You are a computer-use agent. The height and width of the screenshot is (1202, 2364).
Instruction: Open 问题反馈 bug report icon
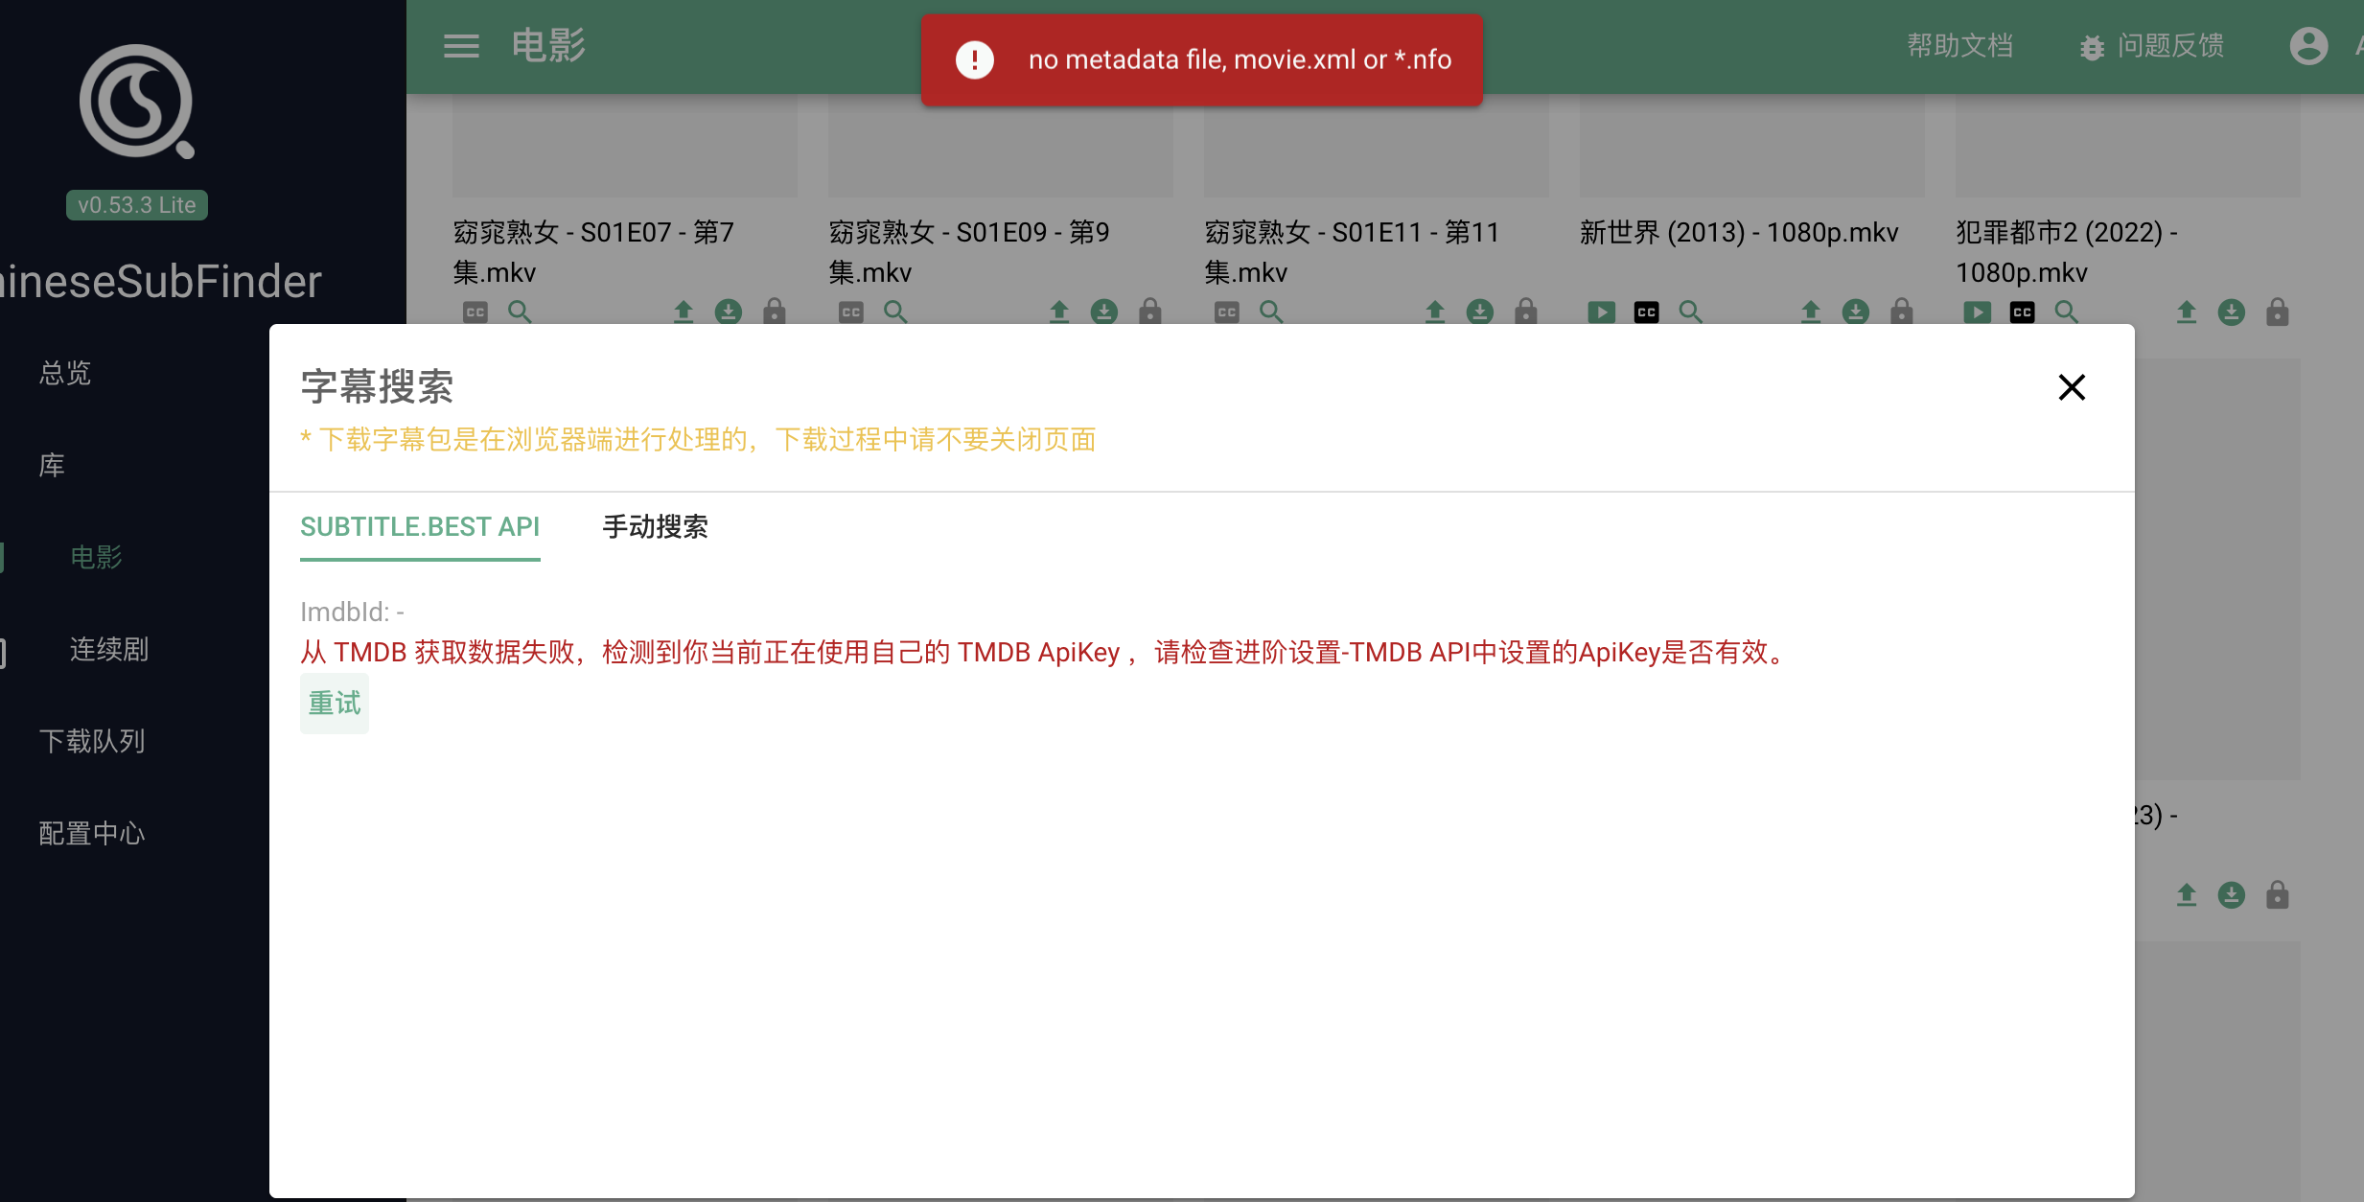point(2091,46)
